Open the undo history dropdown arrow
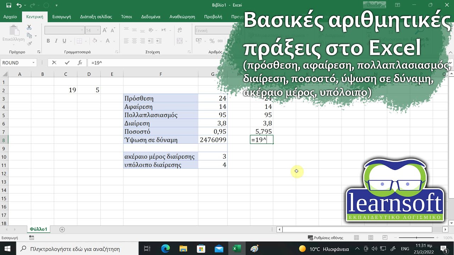 pyautogui.click(x=26, y=5)
